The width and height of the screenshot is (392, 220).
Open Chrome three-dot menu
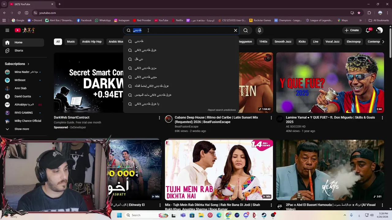point(388,13)
